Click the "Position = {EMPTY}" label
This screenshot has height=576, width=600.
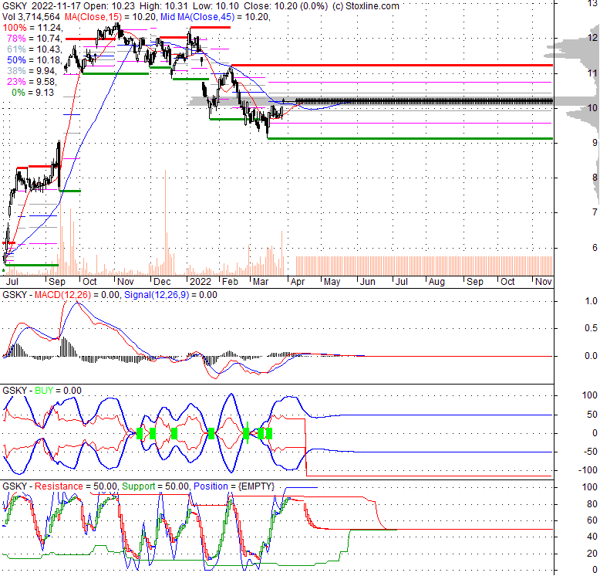[x=234, y=486]
